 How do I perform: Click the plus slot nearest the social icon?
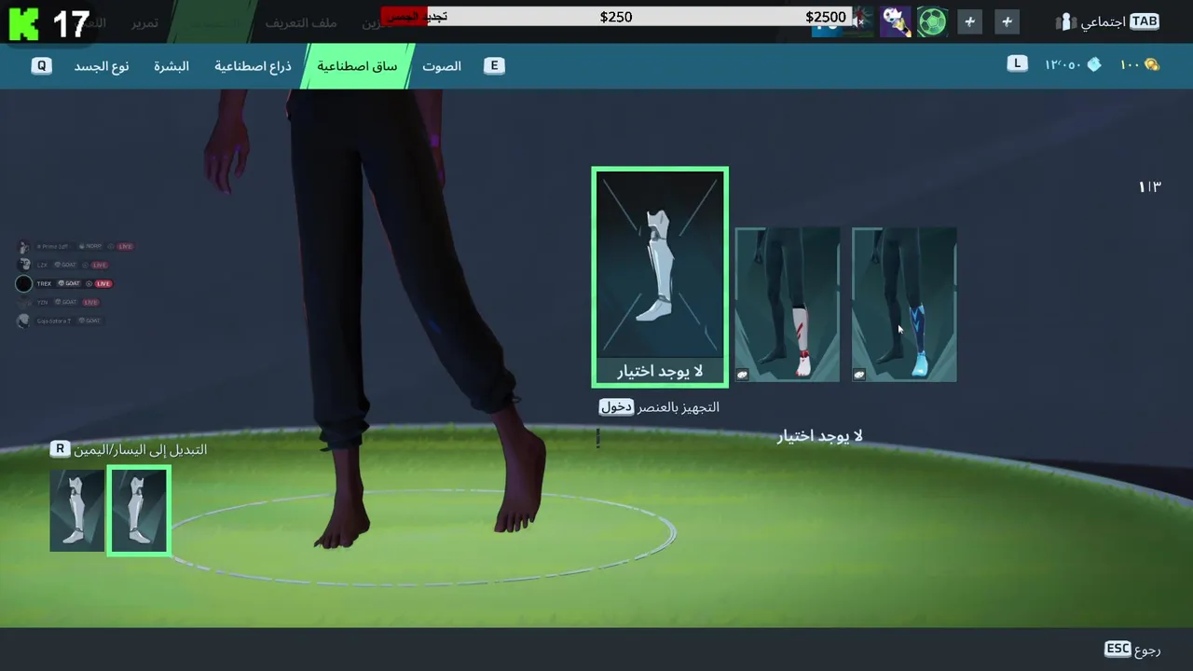tap(1007, 21)
